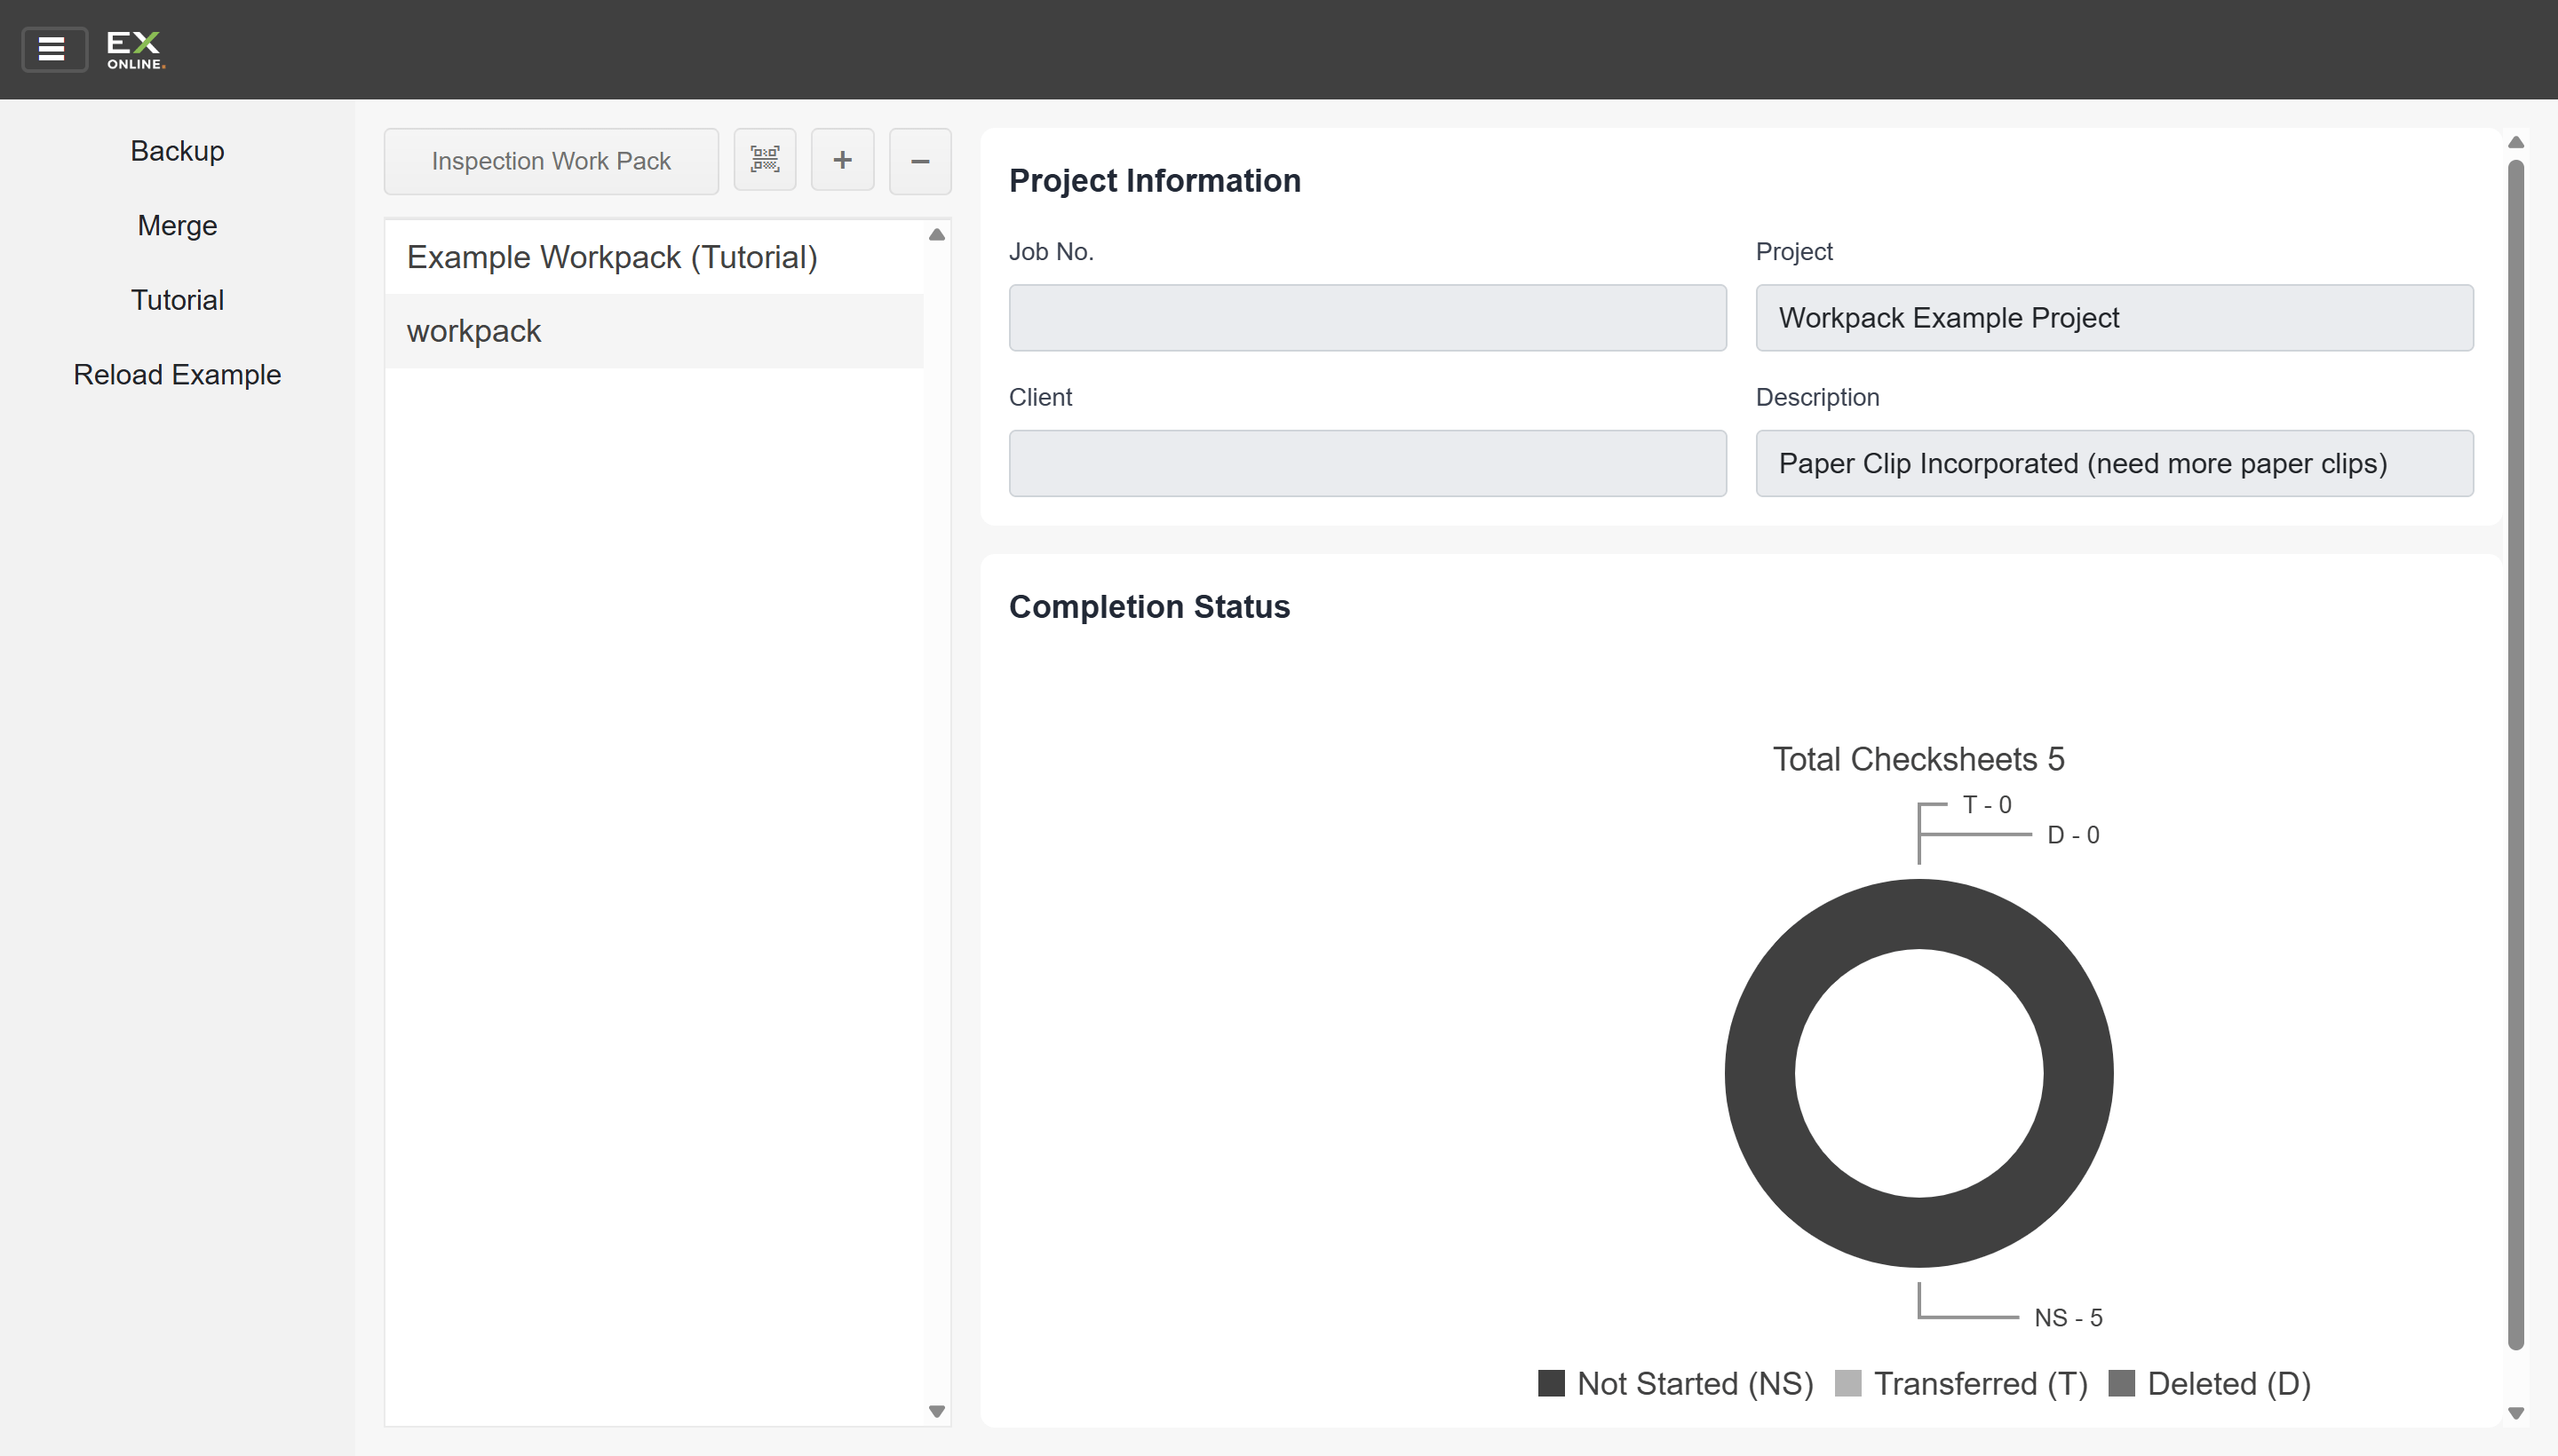This screenshot has height=1456, width=2558.
Task: Toggle the Transferred (T) legend swatch
Action: (x=1847, y=1384)
